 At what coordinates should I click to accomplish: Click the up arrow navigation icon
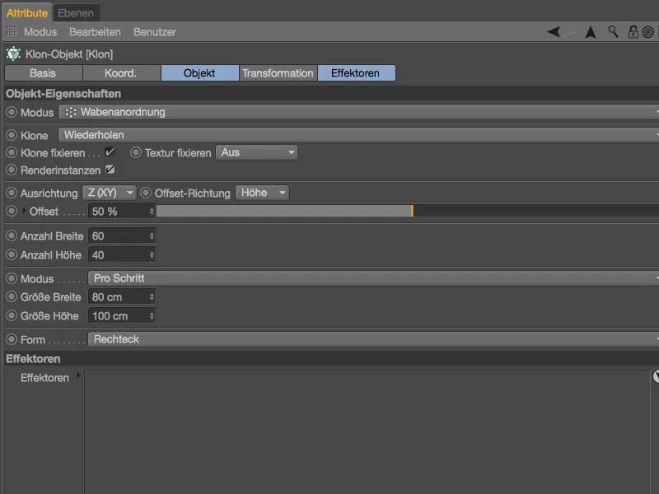click(x=591, y=32)
